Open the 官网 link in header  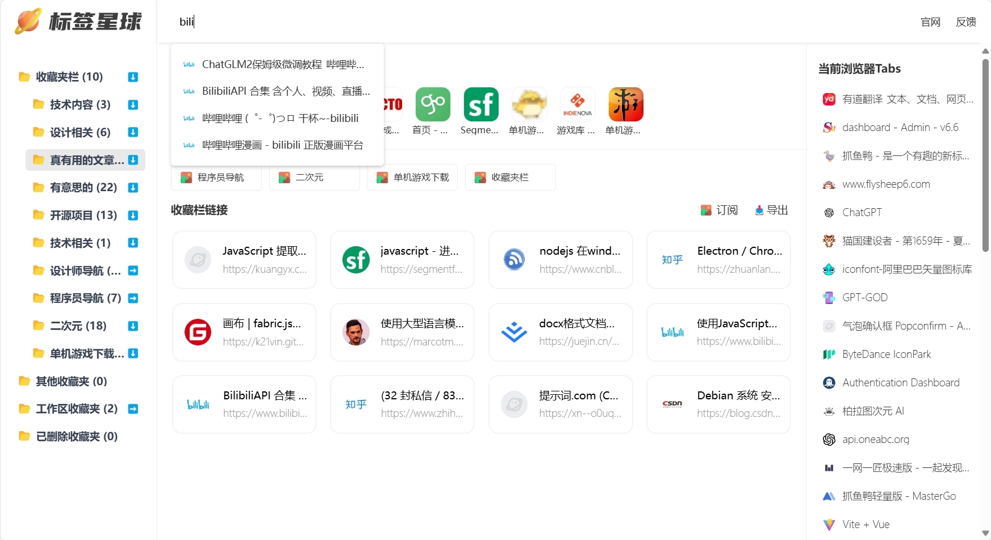(930, 22)
